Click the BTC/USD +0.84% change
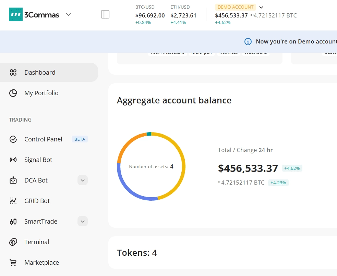337x276 pixels. [143, 22]
